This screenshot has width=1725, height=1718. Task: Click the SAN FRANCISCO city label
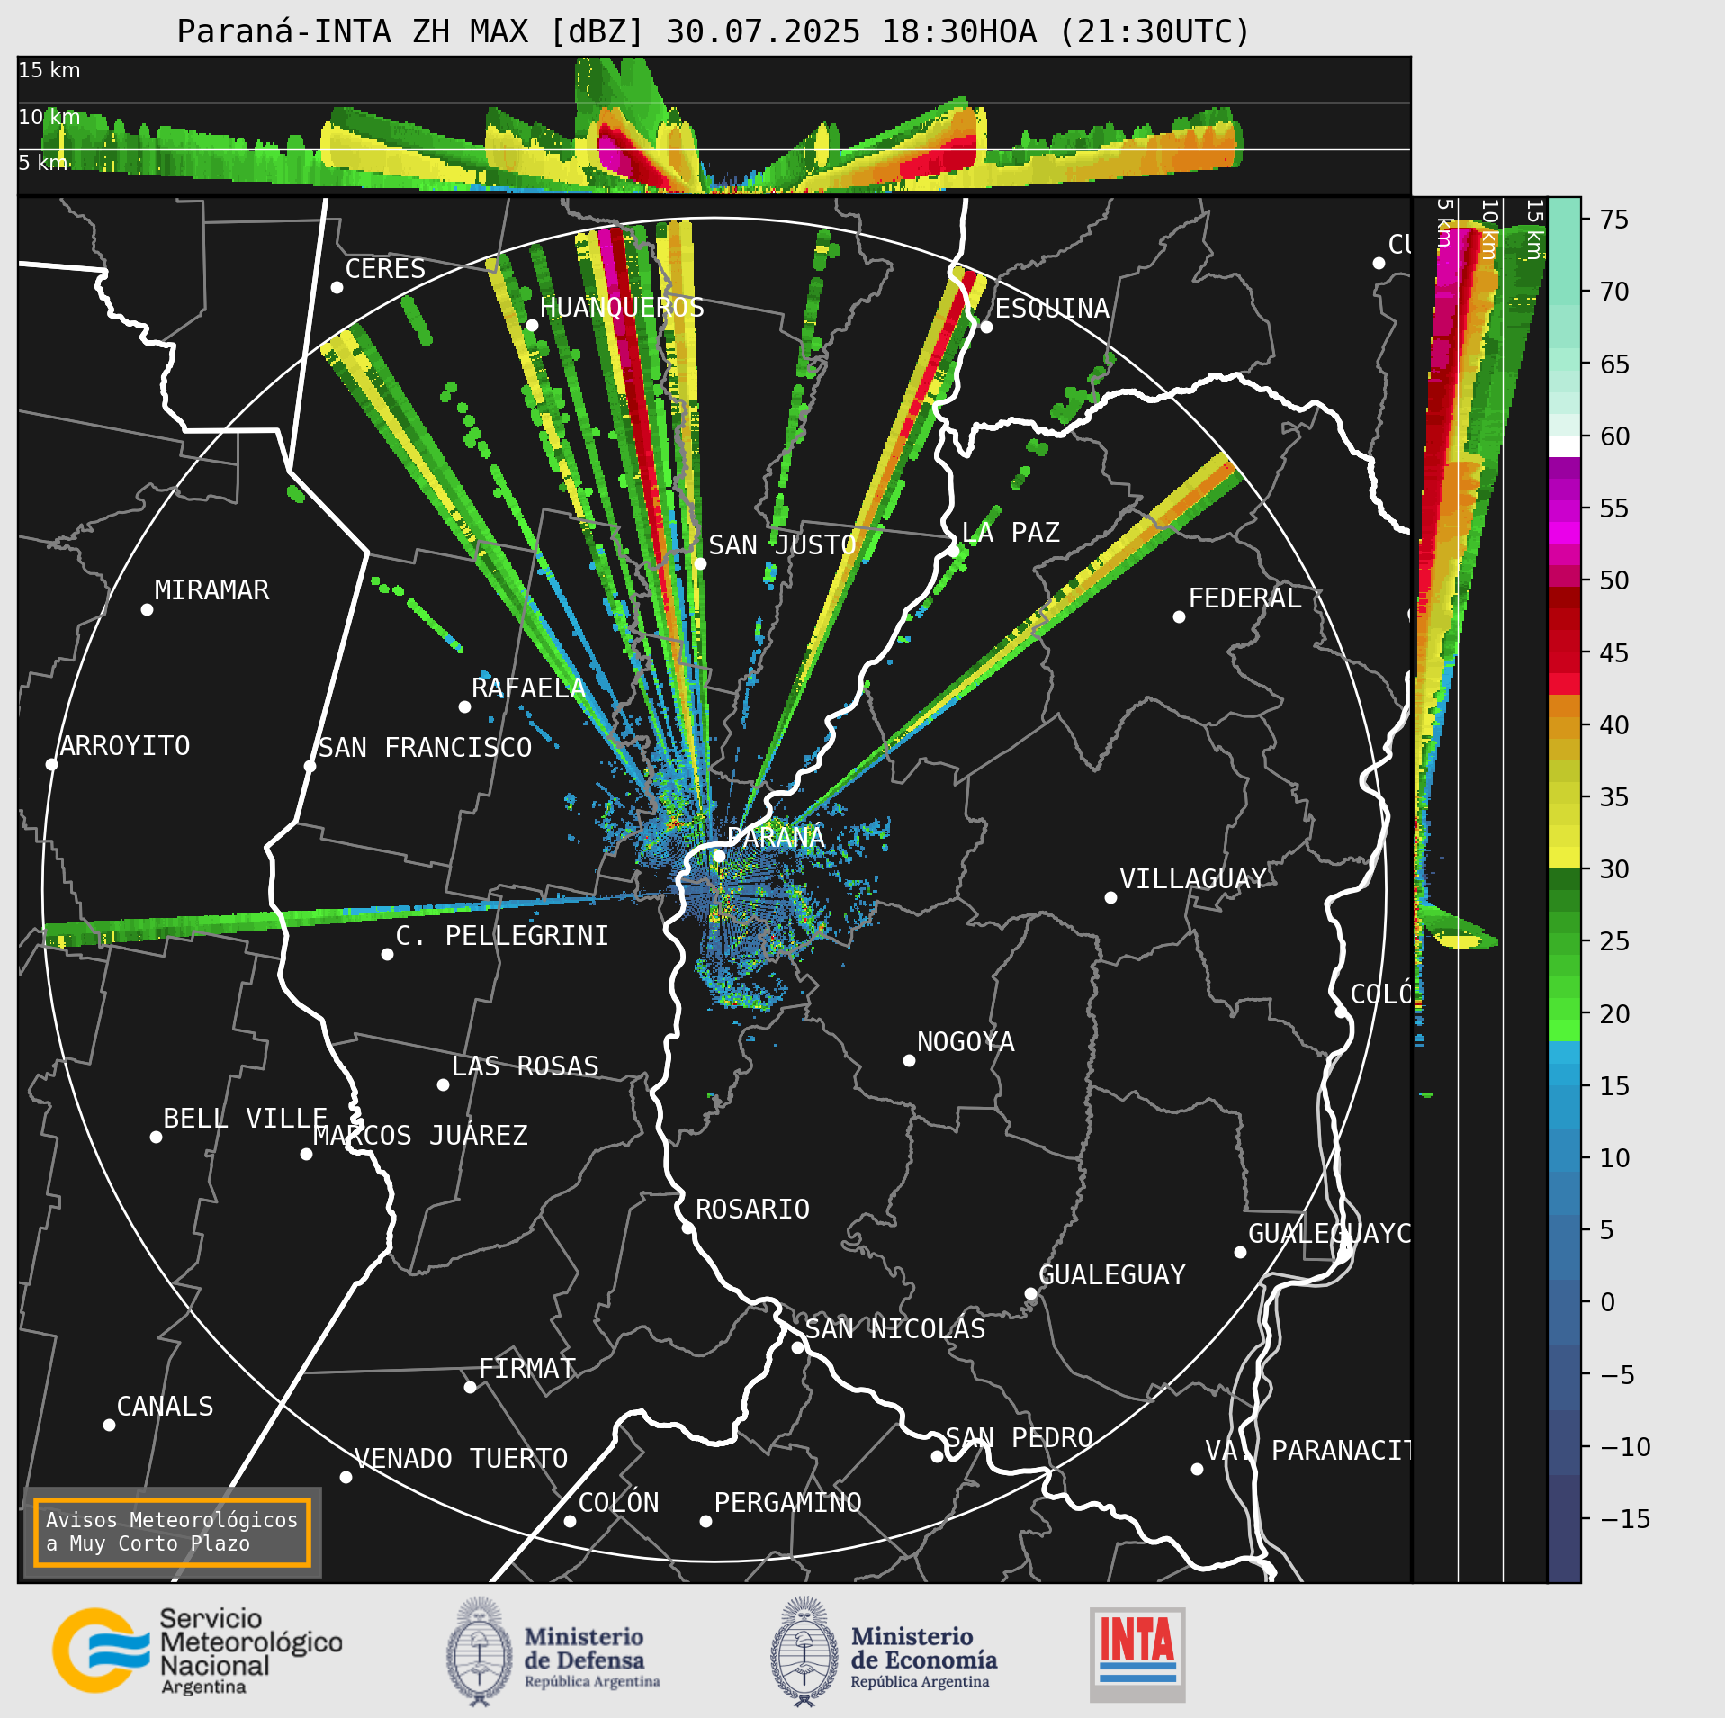coord(425,748)
